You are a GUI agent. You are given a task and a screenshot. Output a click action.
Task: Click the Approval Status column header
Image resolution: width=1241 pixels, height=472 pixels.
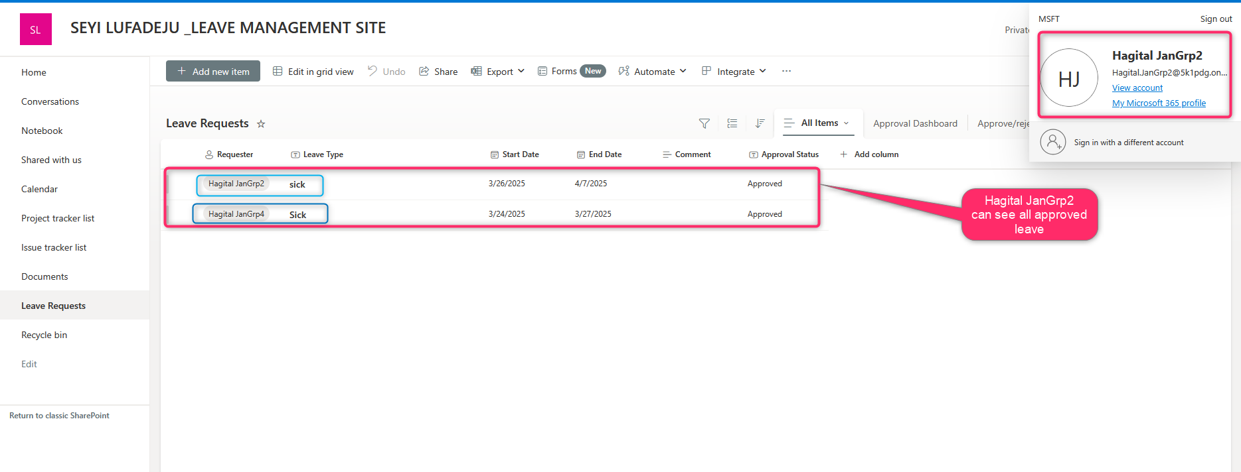[784, 154]
